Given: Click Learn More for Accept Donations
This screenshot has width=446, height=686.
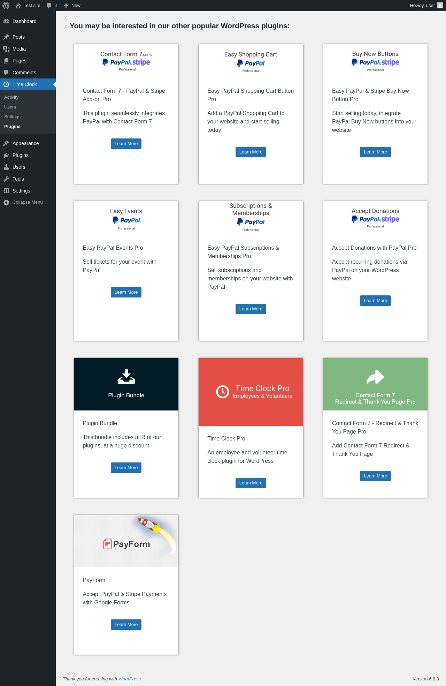Looking at the screenshot, I should [x=375, y=301].
